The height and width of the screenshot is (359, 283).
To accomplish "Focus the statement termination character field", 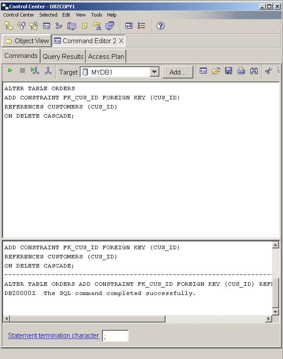I will coord(115,336).
